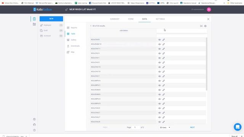The image size is (244, 137).
Task: View submission NCA/MPH/6 via eye icon
Action: point(159,81)
